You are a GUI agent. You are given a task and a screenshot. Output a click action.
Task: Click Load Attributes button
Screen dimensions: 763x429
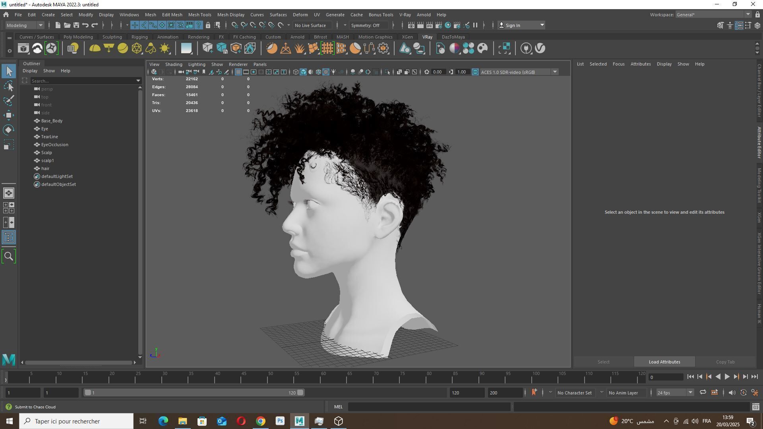pos(664,362)
